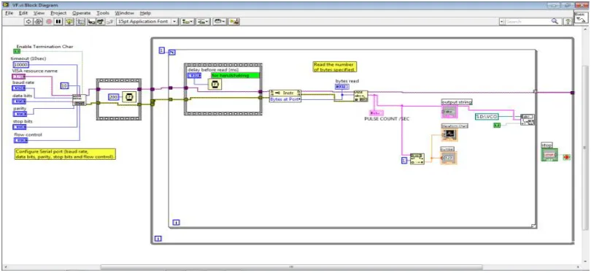
Task: Click the context help question icon
Action: coord(567,21)
